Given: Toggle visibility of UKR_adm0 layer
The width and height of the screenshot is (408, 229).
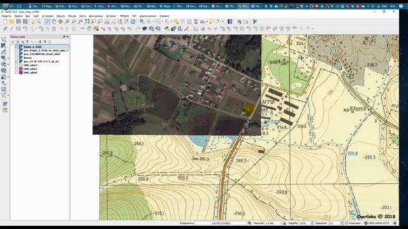Looking at the screenshot, I should point(17,73).
